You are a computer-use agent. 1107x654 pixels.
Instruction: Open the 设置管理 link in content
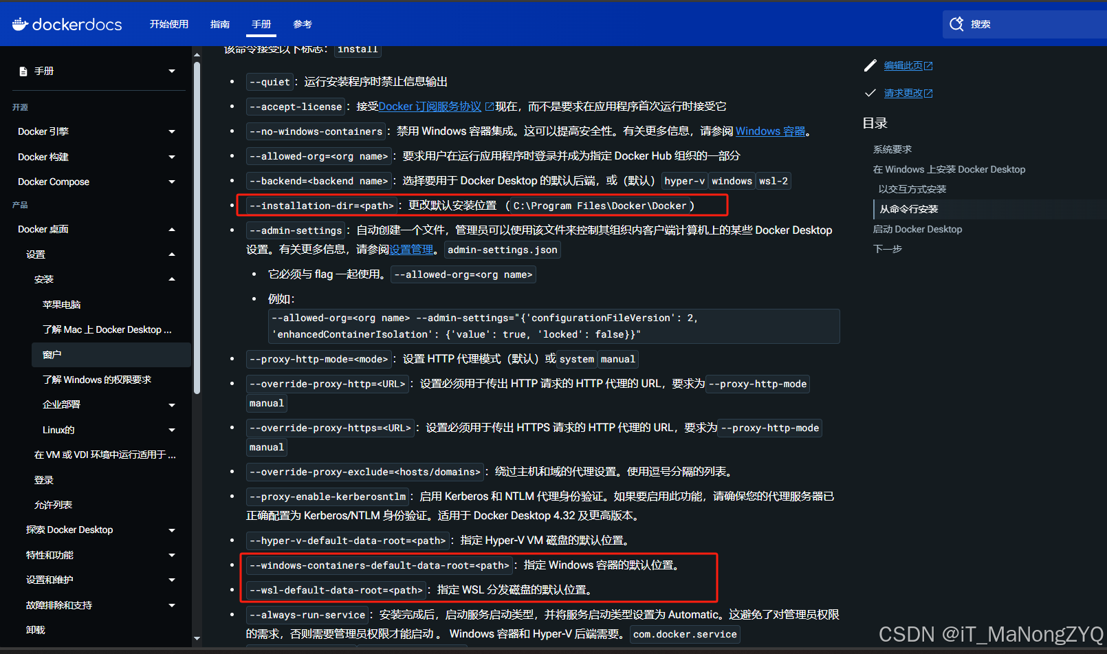[x=411, y=250]
